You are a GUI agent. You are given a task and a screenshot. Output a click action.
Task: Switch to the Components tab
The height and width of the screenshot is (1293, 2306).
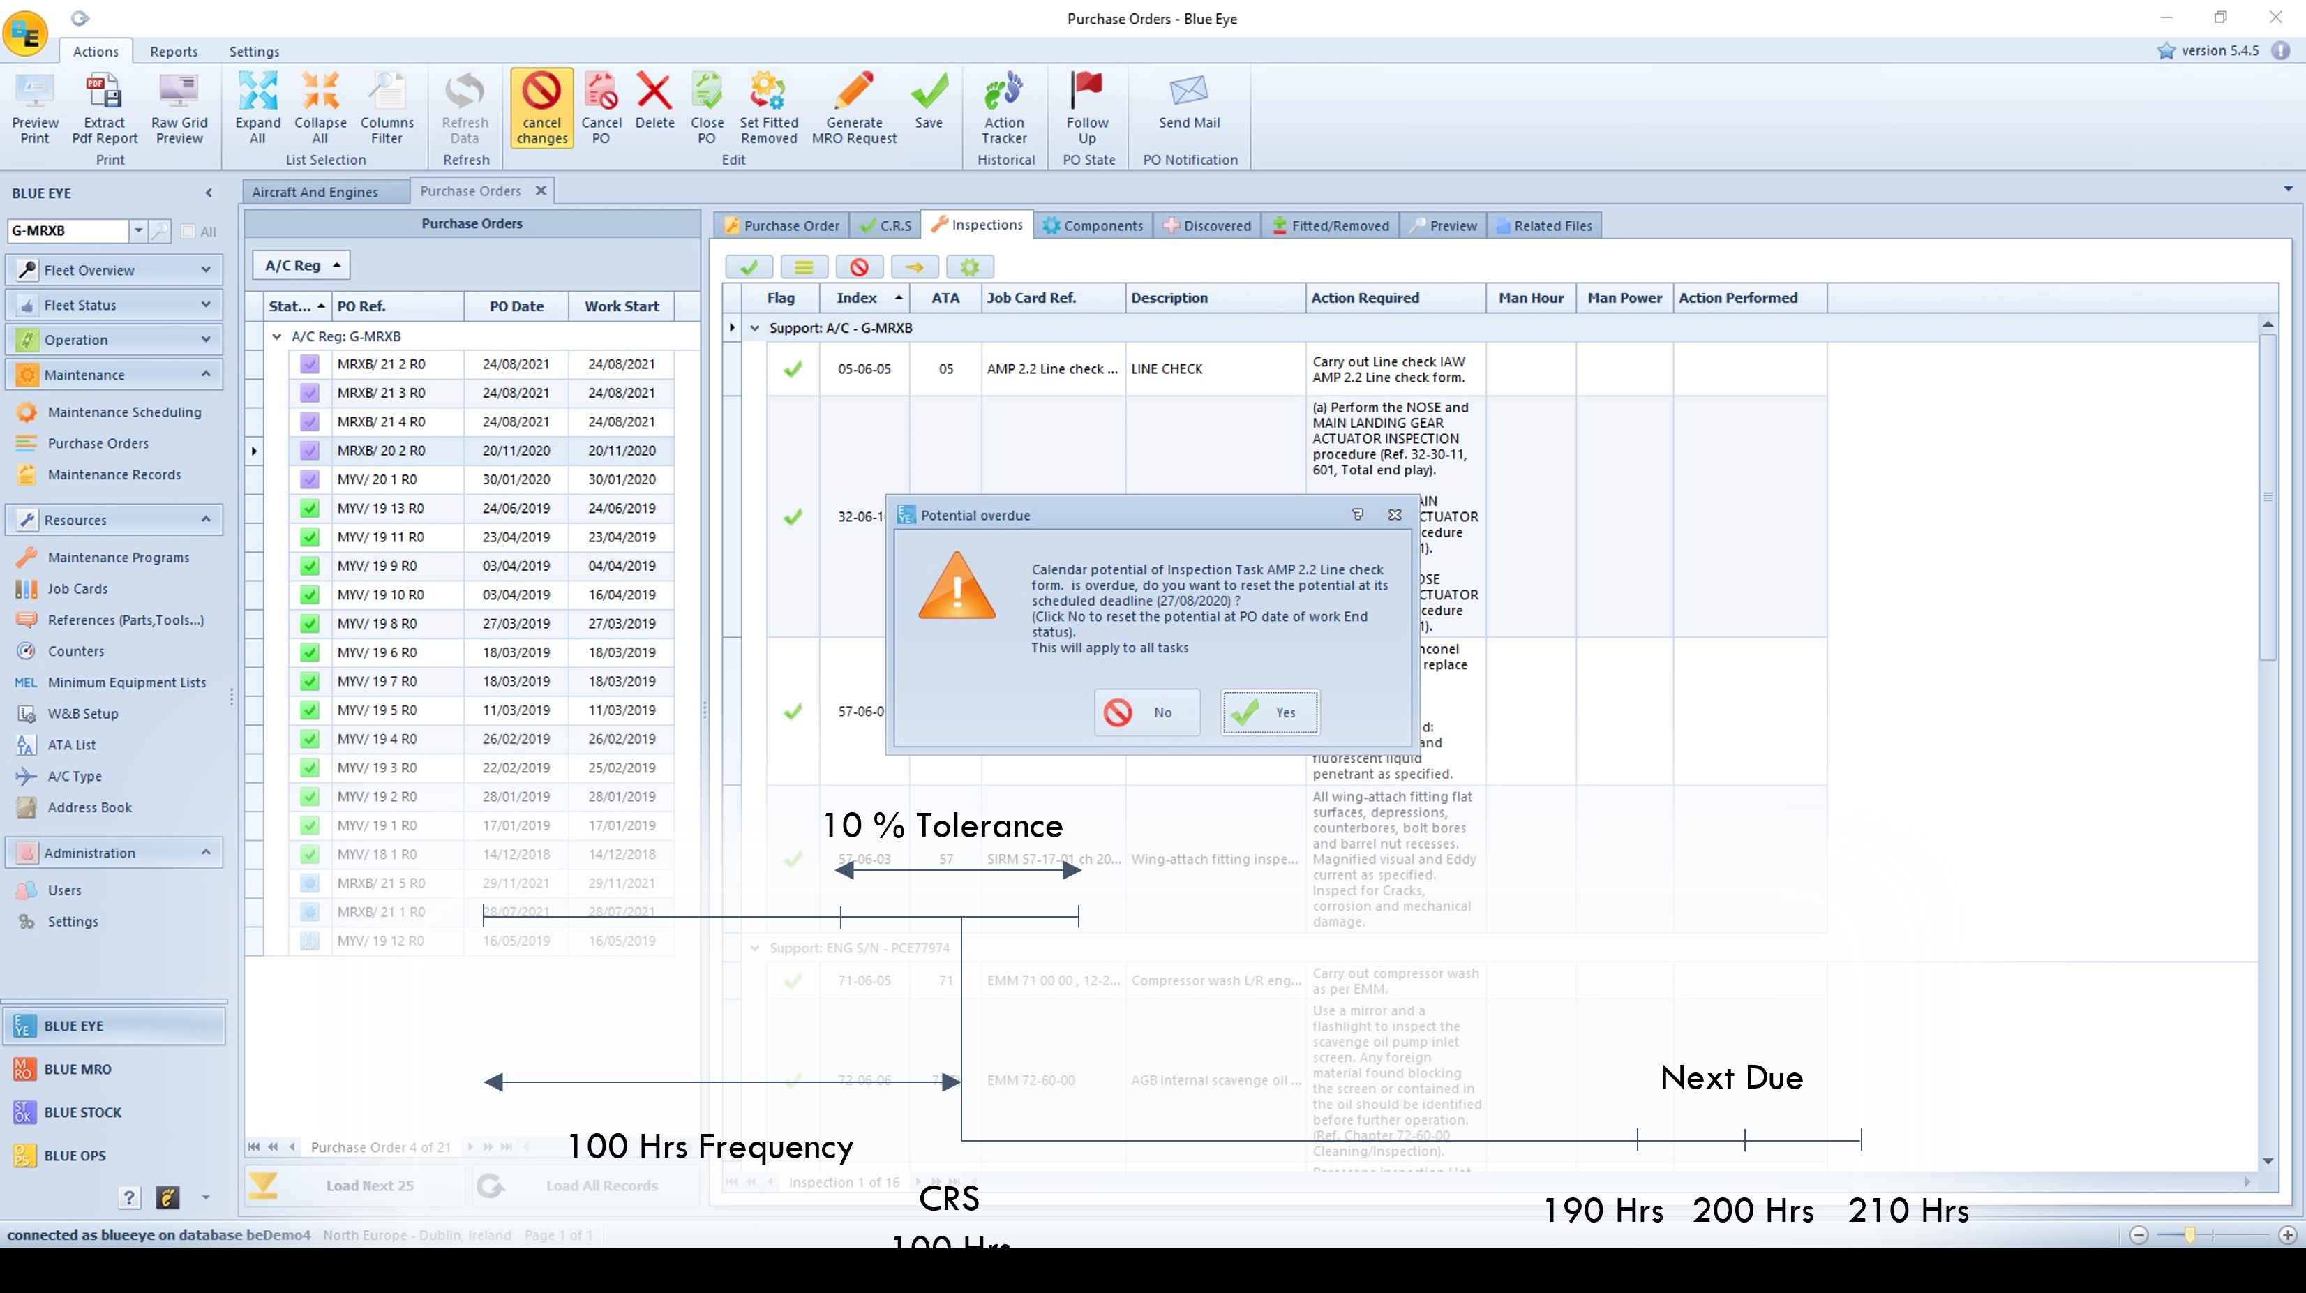pyautogui.click(x=1093, y=225)
